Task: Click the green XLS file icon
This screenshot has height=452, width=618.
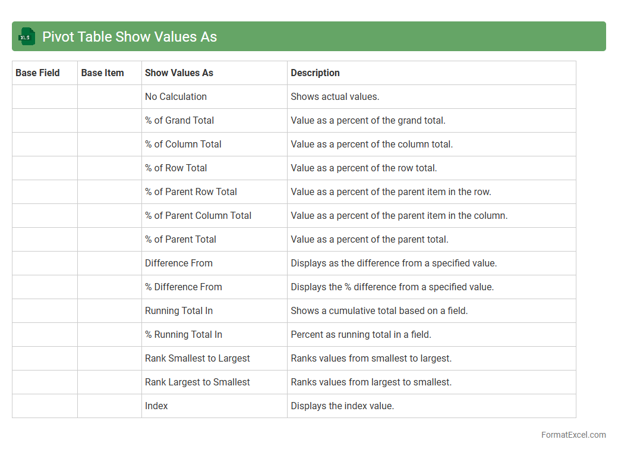Action: tap(27, 36)
